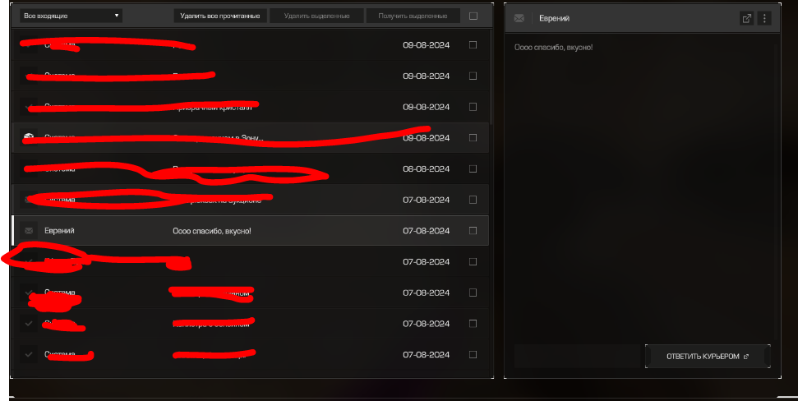Image resolution: width=798 pixels, height=401 pixels.
Task: Open the Все входящие filter dropdown
Action: click(71, 16)
